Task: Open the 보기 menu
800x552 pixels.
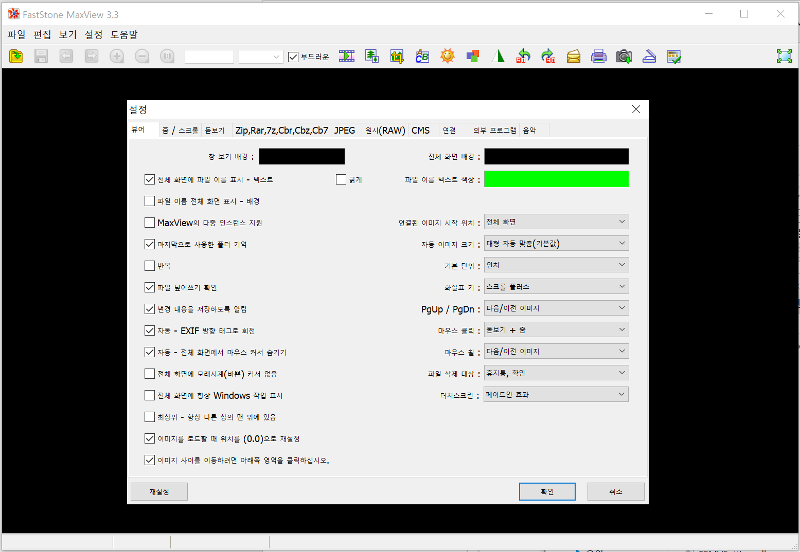Action: (x=68, y=34)
